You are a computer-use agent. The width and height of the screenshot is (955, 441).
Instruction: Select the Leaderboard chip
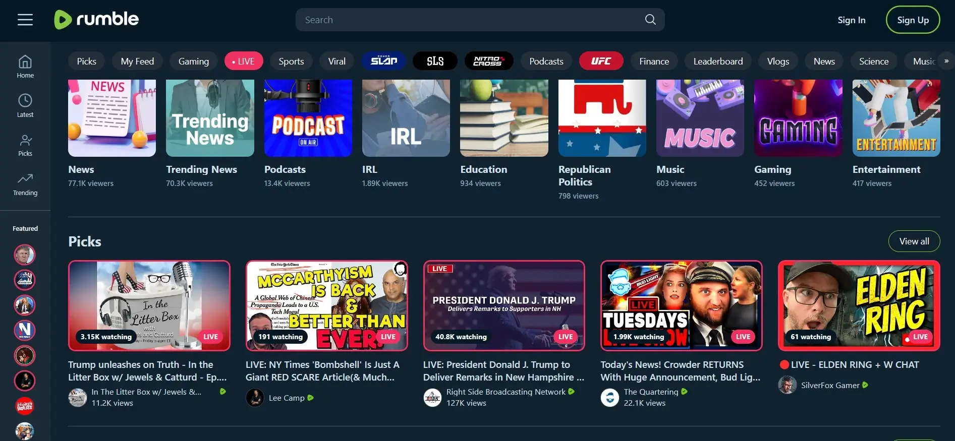[718, 61]
